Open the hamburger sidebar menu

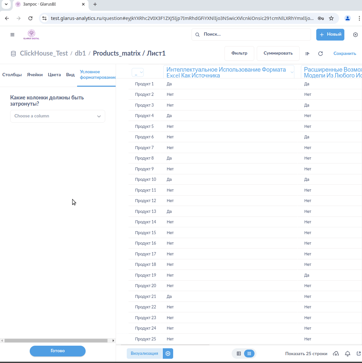click(12, 35)
